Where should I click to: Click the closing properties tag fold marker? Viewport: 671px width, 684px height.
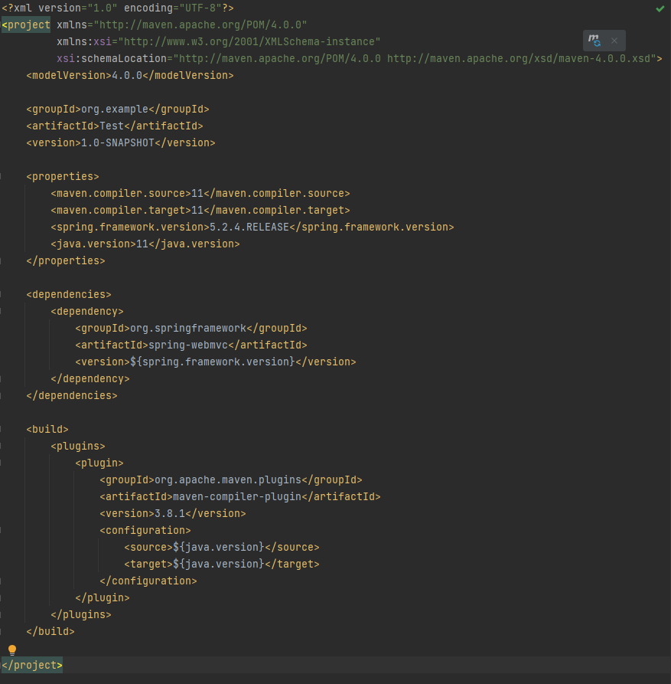pyautogui.click(x=1, y=261)
